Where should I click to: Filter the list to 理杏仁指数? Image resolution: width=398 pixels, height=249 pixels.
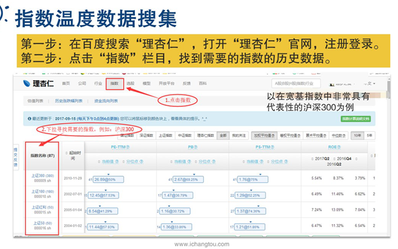point(206,136)
